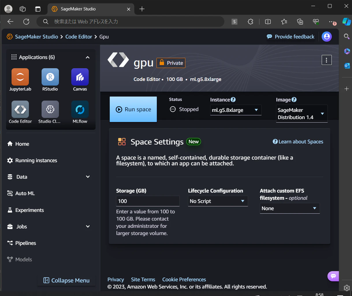
Task: Click the user profile avatar in SageMaker header
Action: [x=327, y=37]
